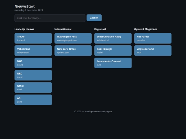Visit the NOS link tile

33,63
